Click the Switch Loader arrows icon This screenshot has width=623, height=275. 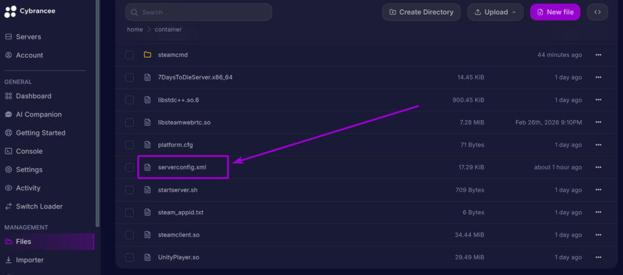tap(9, 206)
